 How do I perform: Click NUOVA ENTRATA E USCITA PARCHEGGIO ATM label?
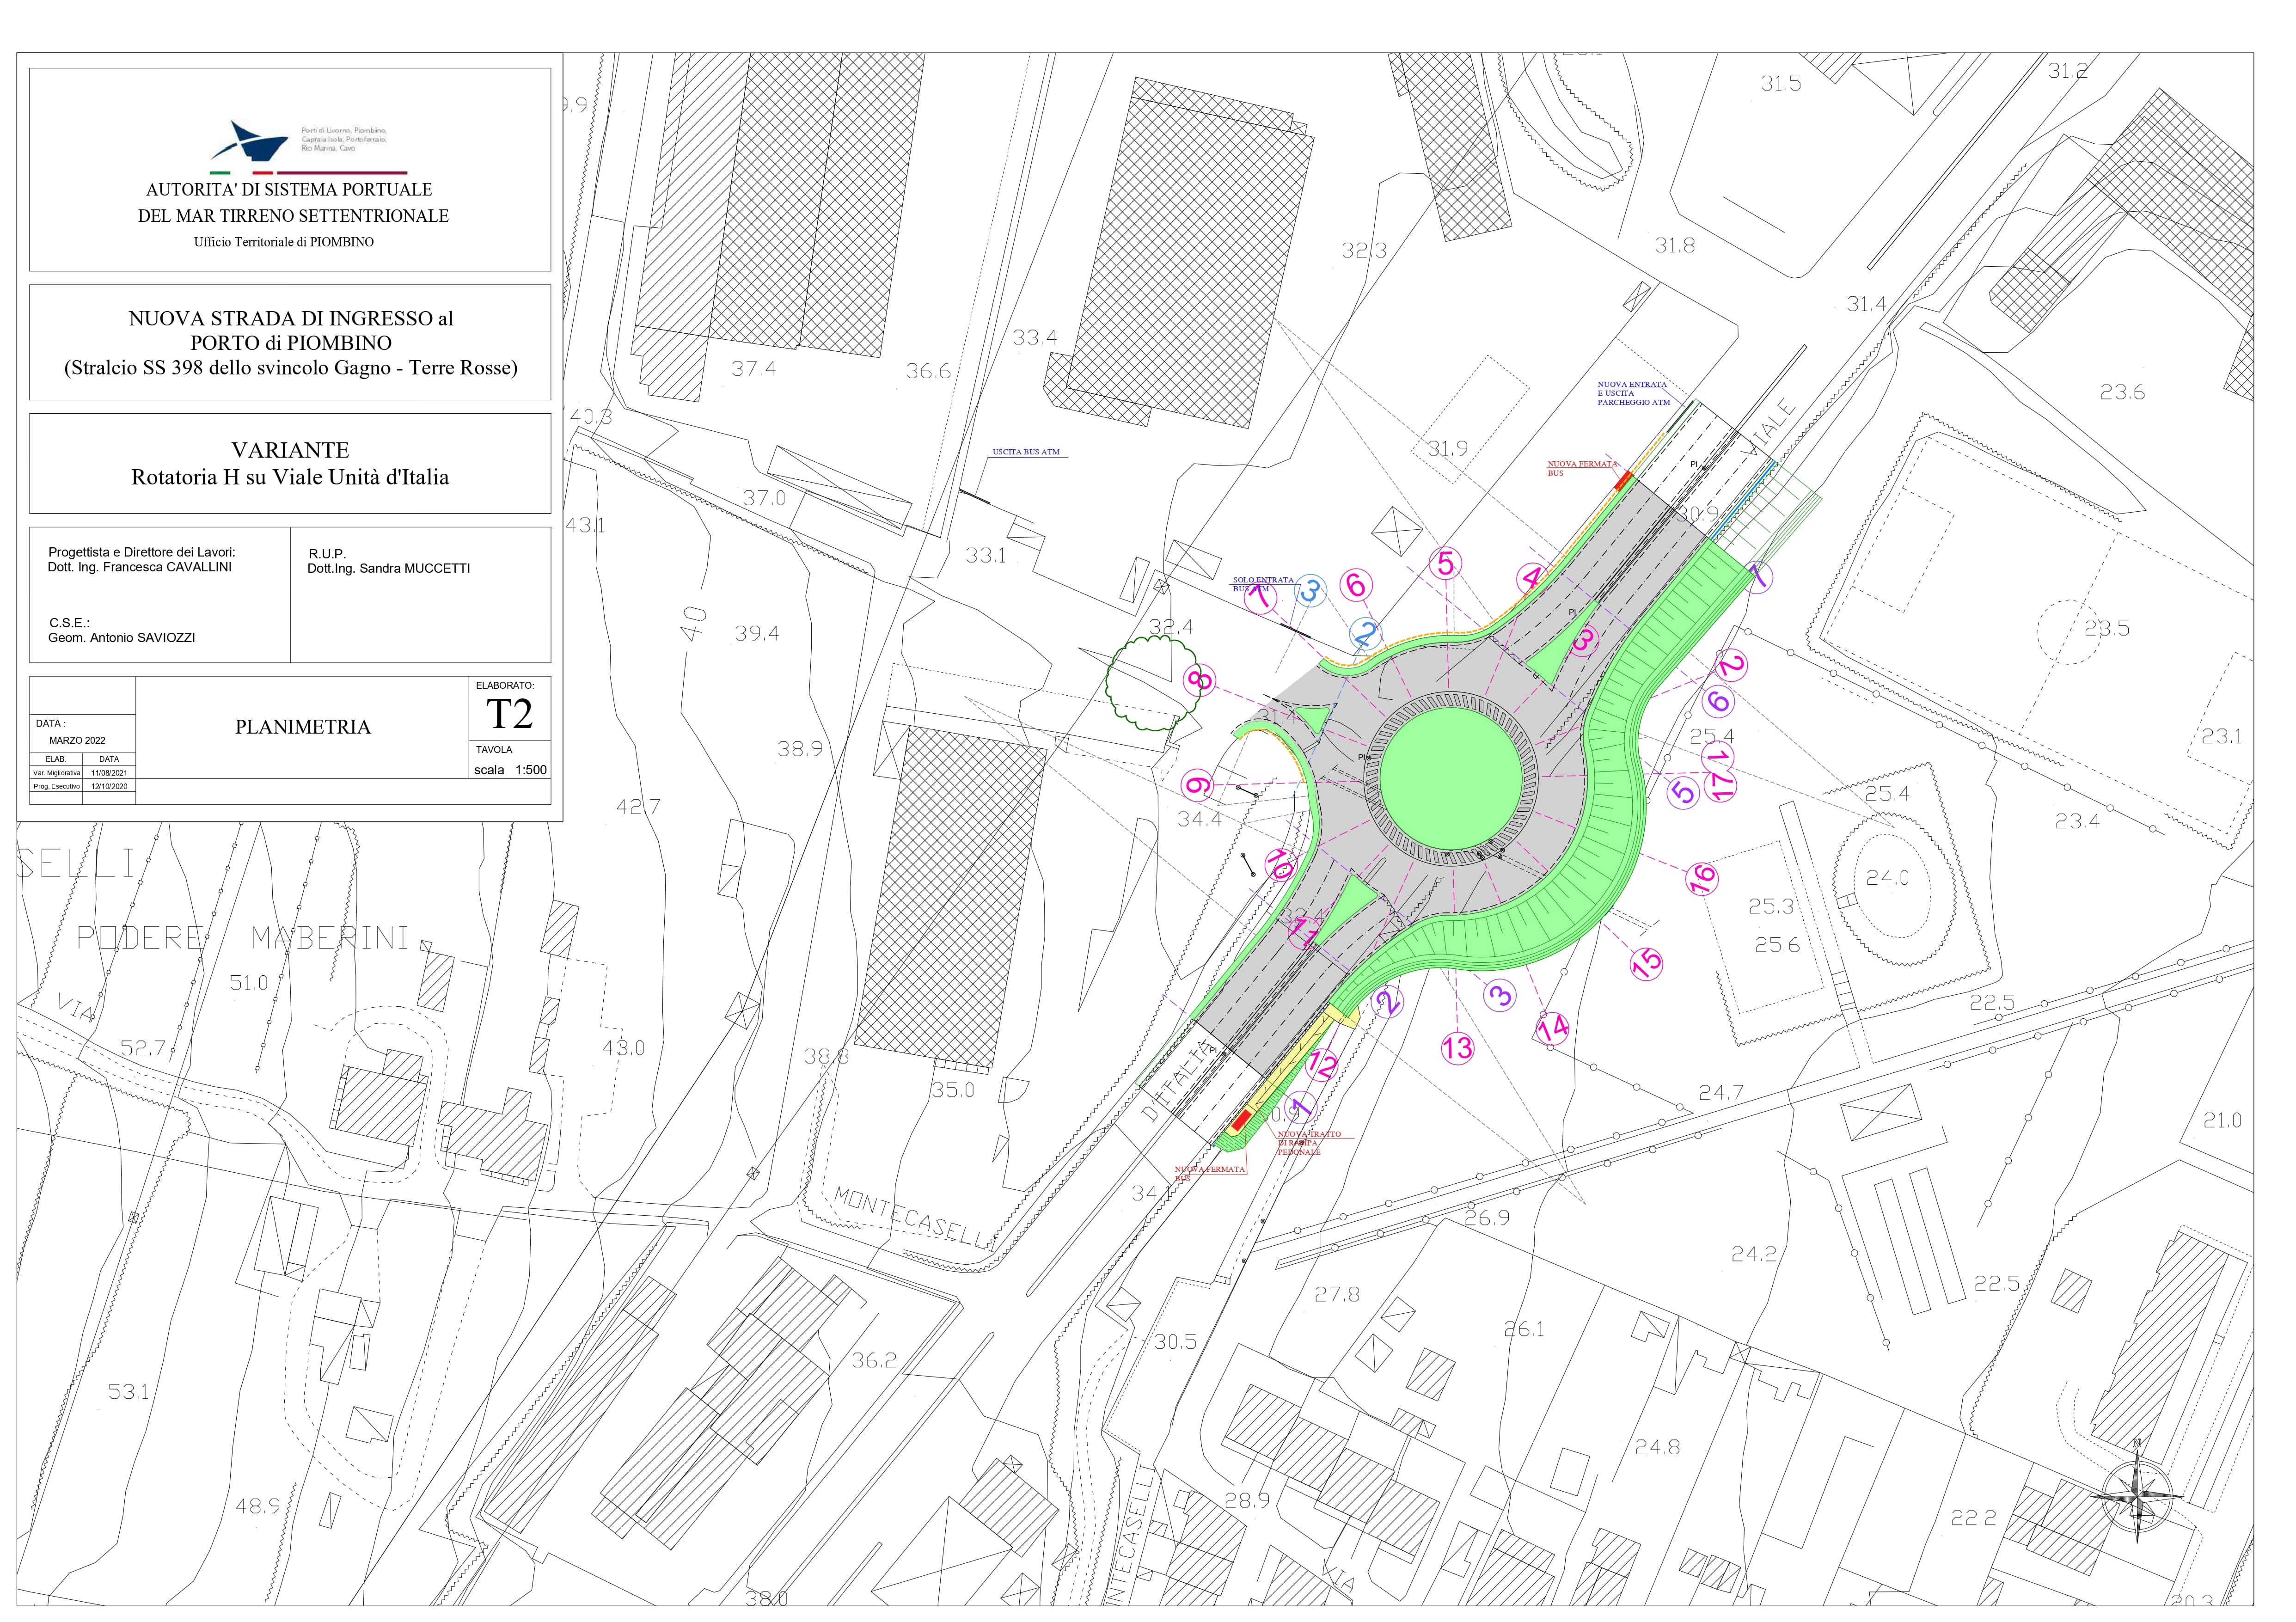coord(1633,393)
